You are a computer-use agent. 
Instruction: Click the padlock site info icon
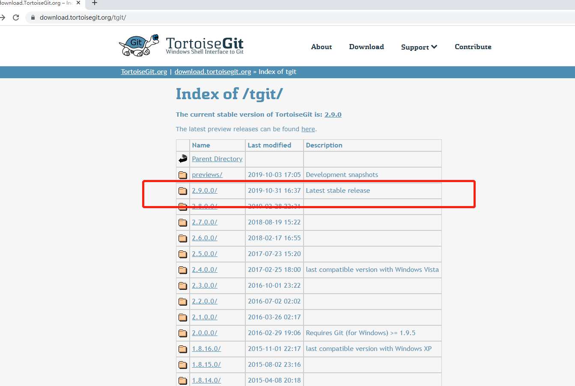pyautogui.click(x=33, y=18)
